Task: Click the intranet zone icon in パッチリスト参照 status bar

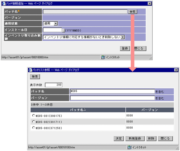Action: (x=130, y=147)
